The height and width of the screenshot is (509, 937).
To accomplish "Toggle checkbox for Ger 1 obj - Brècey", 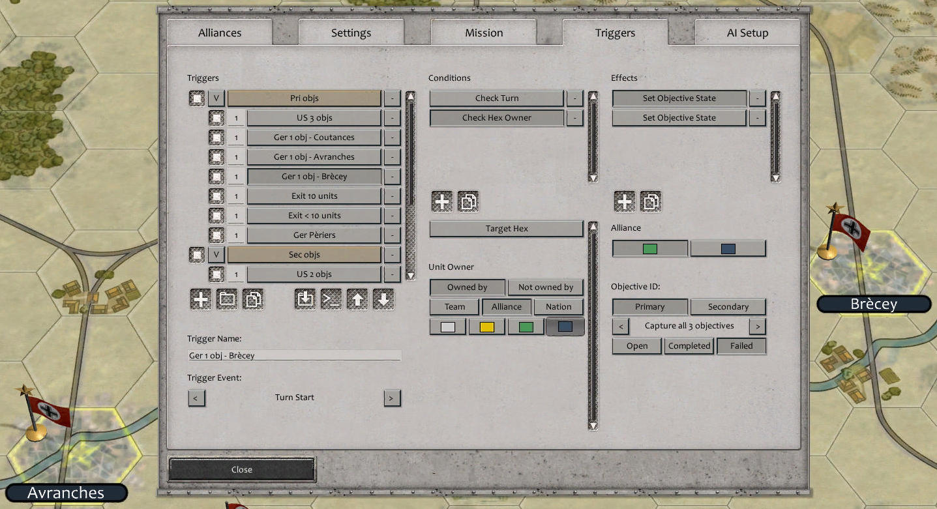I will [x=216, y=177].
